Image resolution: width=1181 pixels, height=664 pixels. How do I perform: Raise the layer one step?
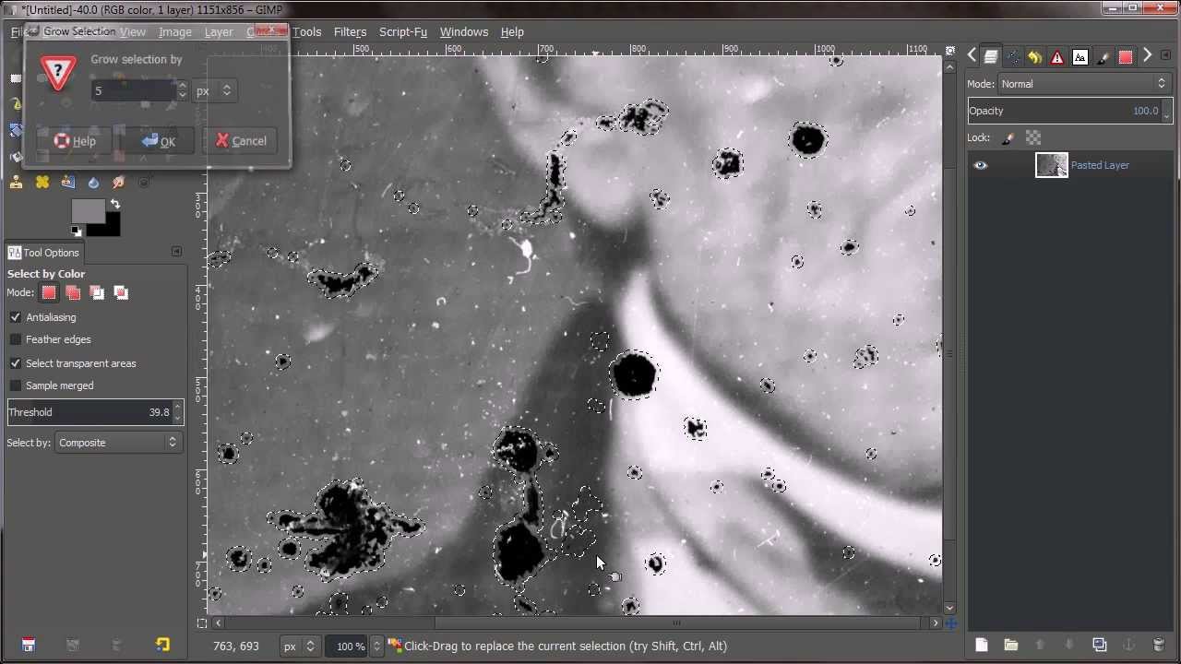(1040, 645)
